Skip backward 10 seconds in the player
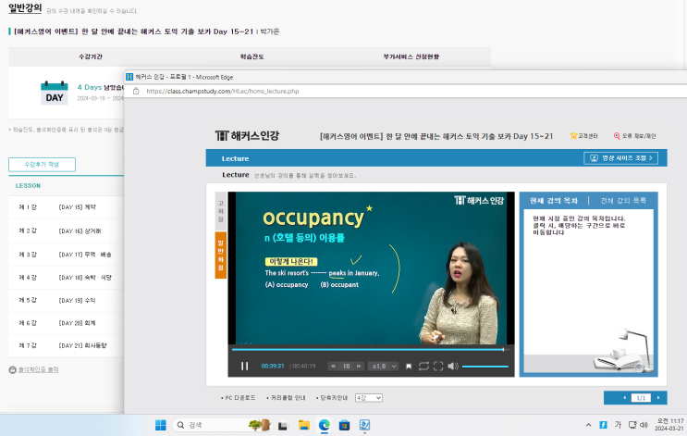 [334, 366]
